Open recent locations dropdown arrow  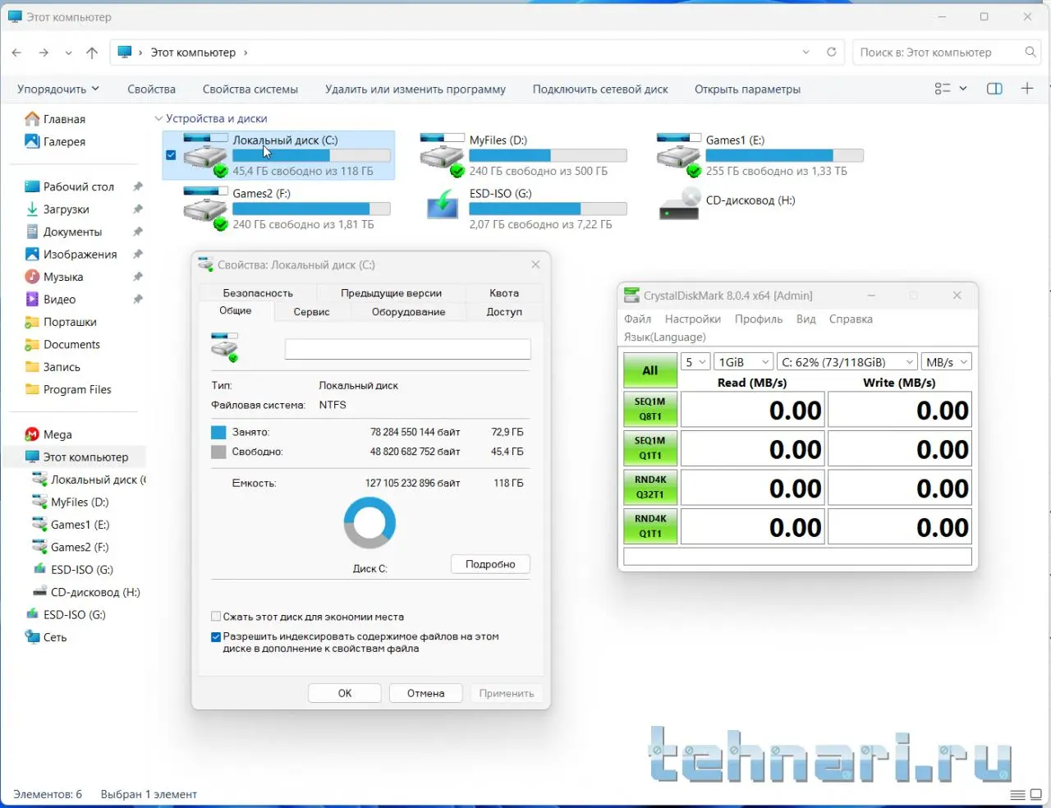pos(68,53)
